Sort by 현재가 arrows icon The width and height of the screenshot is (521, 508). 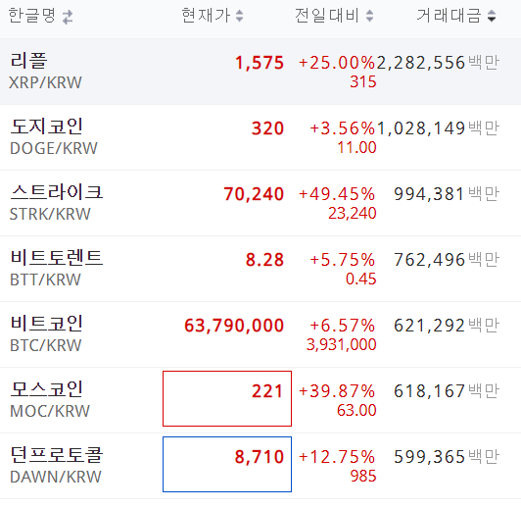click(239, 16)
